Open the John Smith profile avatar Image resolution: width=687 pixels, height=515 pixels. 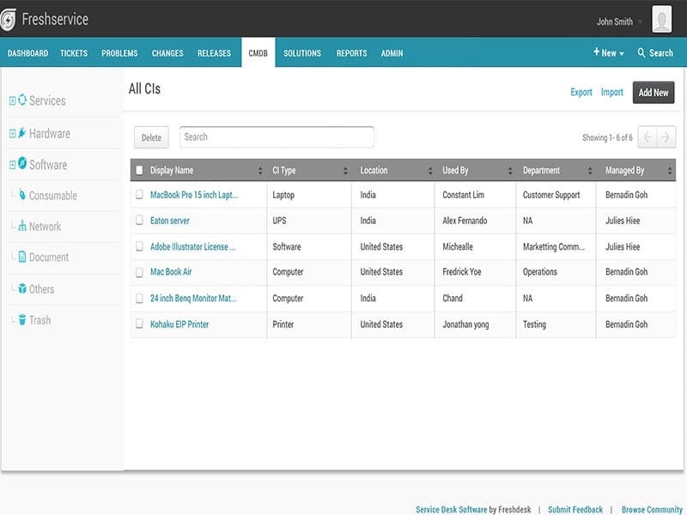pyautogui.click(x=661, y=19)
